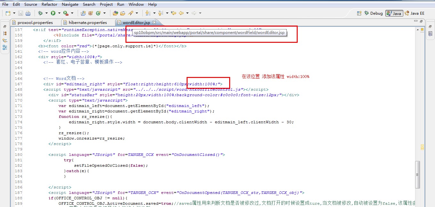435x207 pixels.
Task: Click the New Java Project icon
Action: [x=83, y=13]
